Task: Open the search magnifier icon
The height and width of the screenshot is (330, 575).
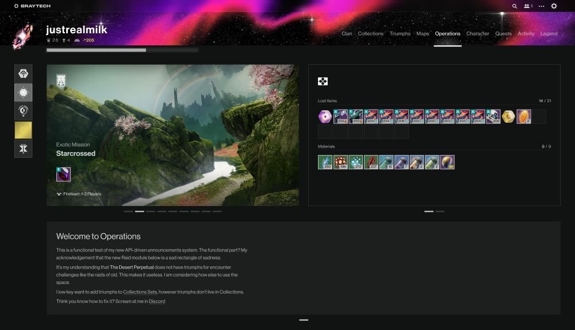Action: pyautogui.click(x=515, y=6)
